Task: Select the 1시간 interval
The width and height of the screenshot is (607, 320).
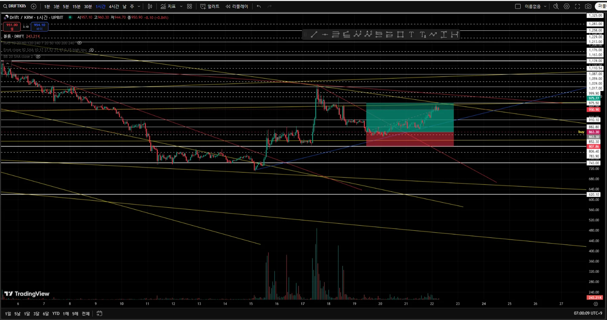Action: (100, 6)
